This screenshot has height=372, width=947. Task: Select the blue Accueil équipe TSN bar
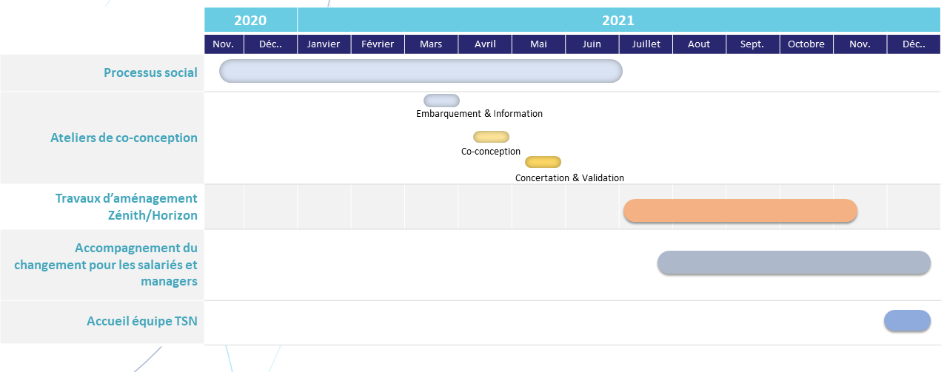click(x=907, y=321)
